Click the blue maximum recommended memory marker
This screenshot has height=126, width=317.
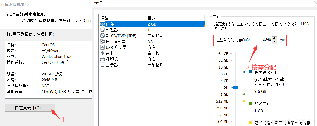point(244,72)
